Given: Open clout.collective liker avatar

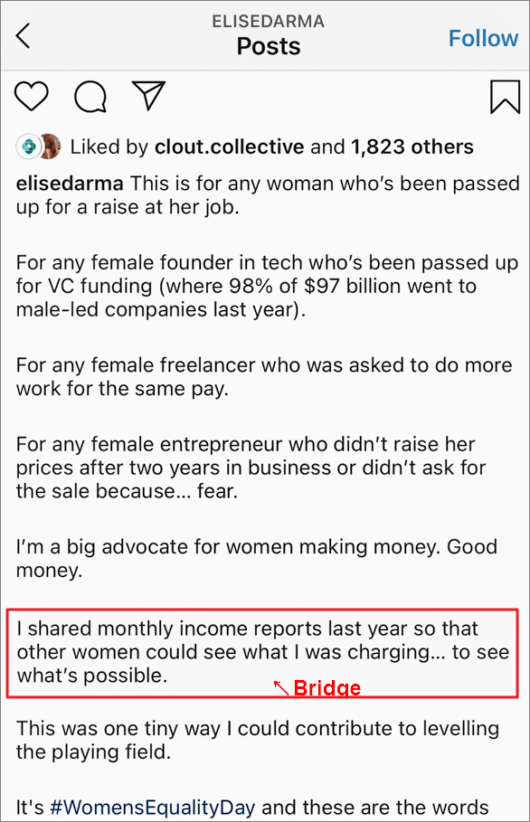Looking at the screenshot, I should [x=28, y=146].
